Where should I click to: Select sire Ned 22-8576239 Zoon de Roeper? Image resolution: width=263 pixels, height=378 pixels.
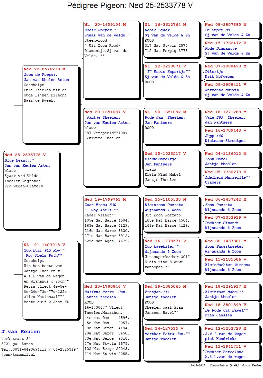click(x=51, y=104)
